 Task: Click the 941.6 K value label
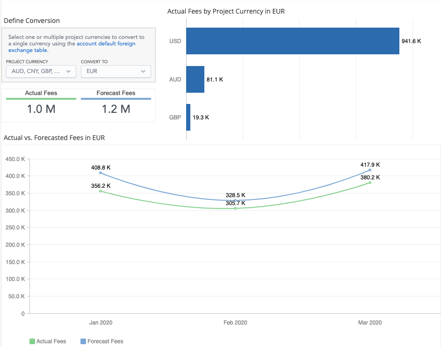411,41
